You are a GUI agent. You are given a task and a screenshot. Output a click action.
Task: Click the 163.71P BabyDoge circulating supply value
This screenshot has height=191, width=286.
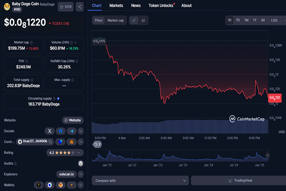(44, 104)
